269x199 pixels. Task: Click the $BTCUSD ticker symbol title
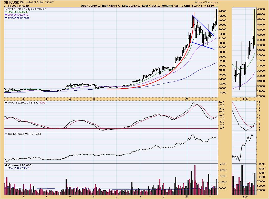pyautogui.click(x=12, y=2)
